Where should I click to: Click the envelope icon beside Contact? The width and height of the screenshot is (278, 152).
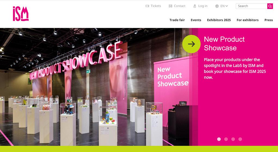coord(170,6)
